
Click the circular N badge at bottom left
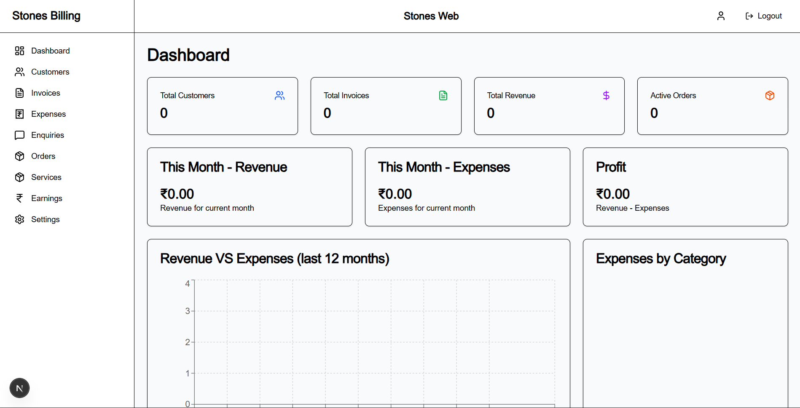tap(19, 388)
